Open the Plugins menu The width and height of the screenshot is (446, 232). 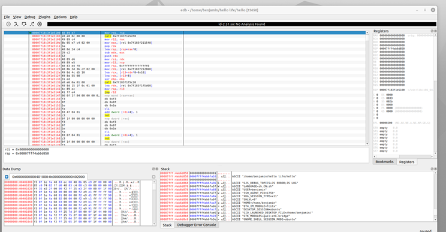coord(44,17)
